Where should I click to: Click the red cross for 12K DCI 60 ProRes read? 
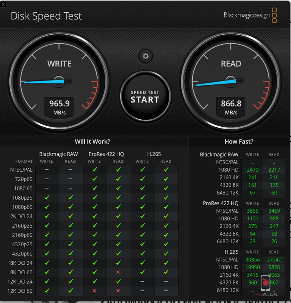[118, 291]
